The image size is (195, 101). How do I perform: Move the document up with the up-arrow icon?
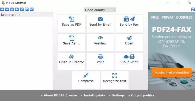[x=12, y=9]
